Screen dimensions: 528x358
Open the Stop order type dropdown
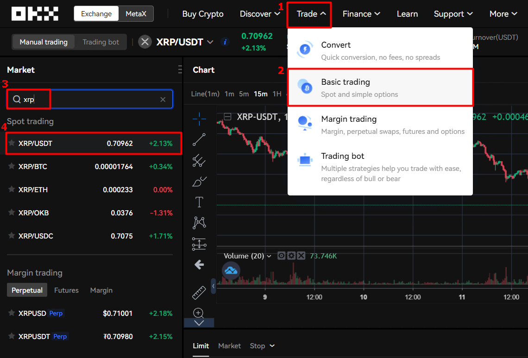pos(262,346)
